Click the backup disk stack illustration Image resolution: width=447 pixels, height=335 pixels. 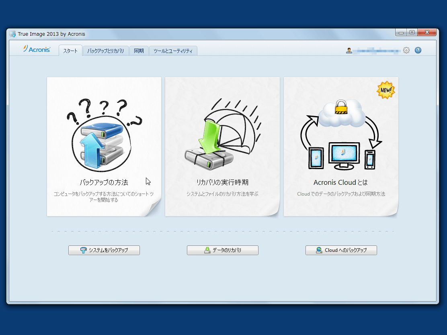coord(104,135)
